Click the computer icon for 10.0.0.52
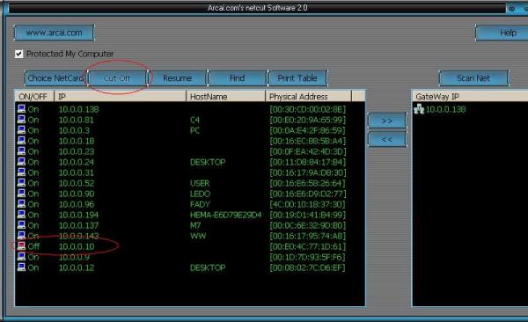 pyautogui.click(x=21, y=183)
